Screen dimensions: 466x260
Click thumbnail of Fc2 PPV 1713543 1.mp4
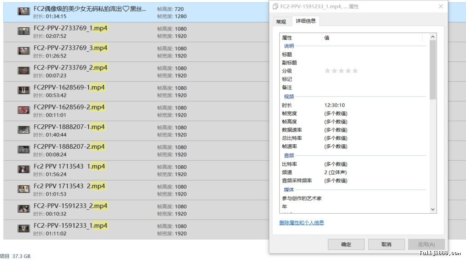(24, 169)
